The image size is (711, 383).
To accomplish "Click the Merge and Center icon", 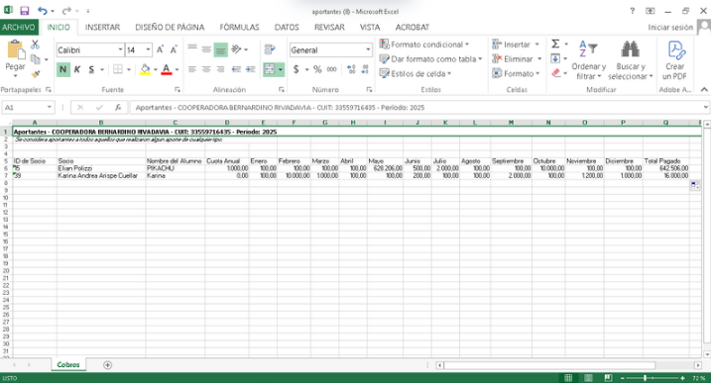I will click(x=270, y=69).
